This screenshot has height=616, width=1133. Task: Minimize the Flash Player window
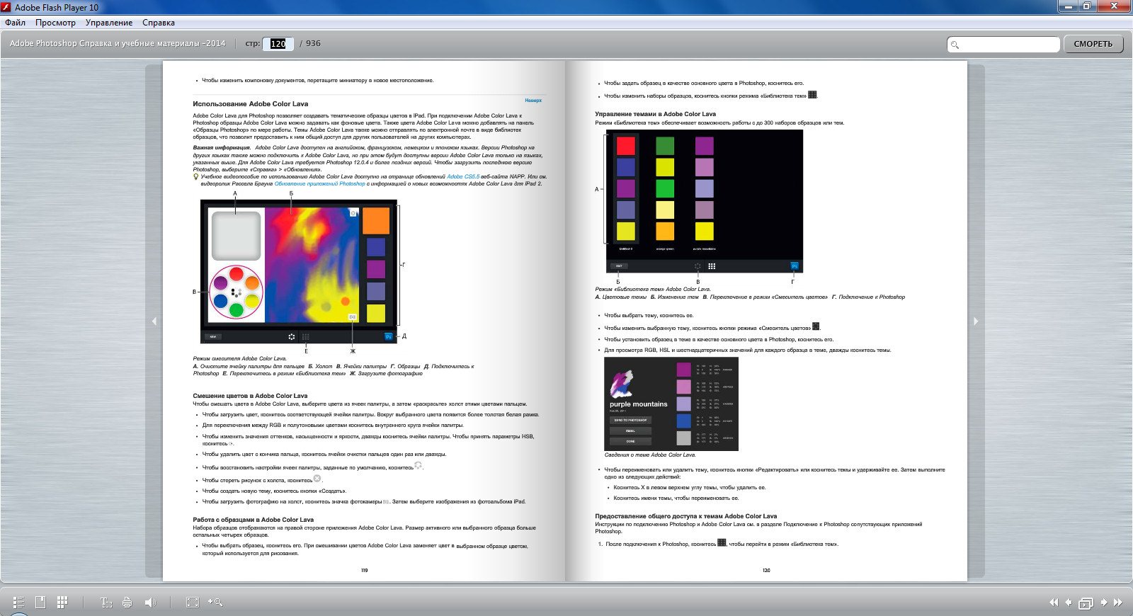click(x=1067, y=6)
